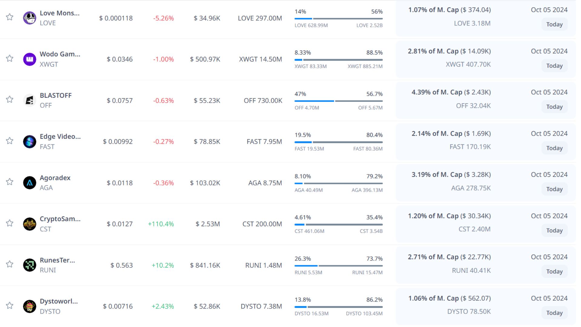Click the Edge Video FAST logo
The height and width of the screenshot is (327, 581).
click(x=30, y=141)
